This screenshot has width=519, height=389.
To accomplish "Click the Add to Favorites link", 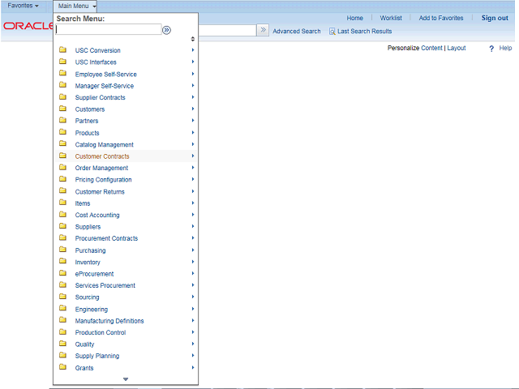I will point(441,18).
